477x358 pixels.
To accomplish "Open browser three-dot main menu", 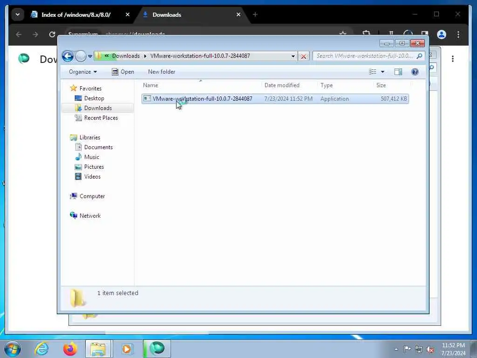I will pos(458,34).
